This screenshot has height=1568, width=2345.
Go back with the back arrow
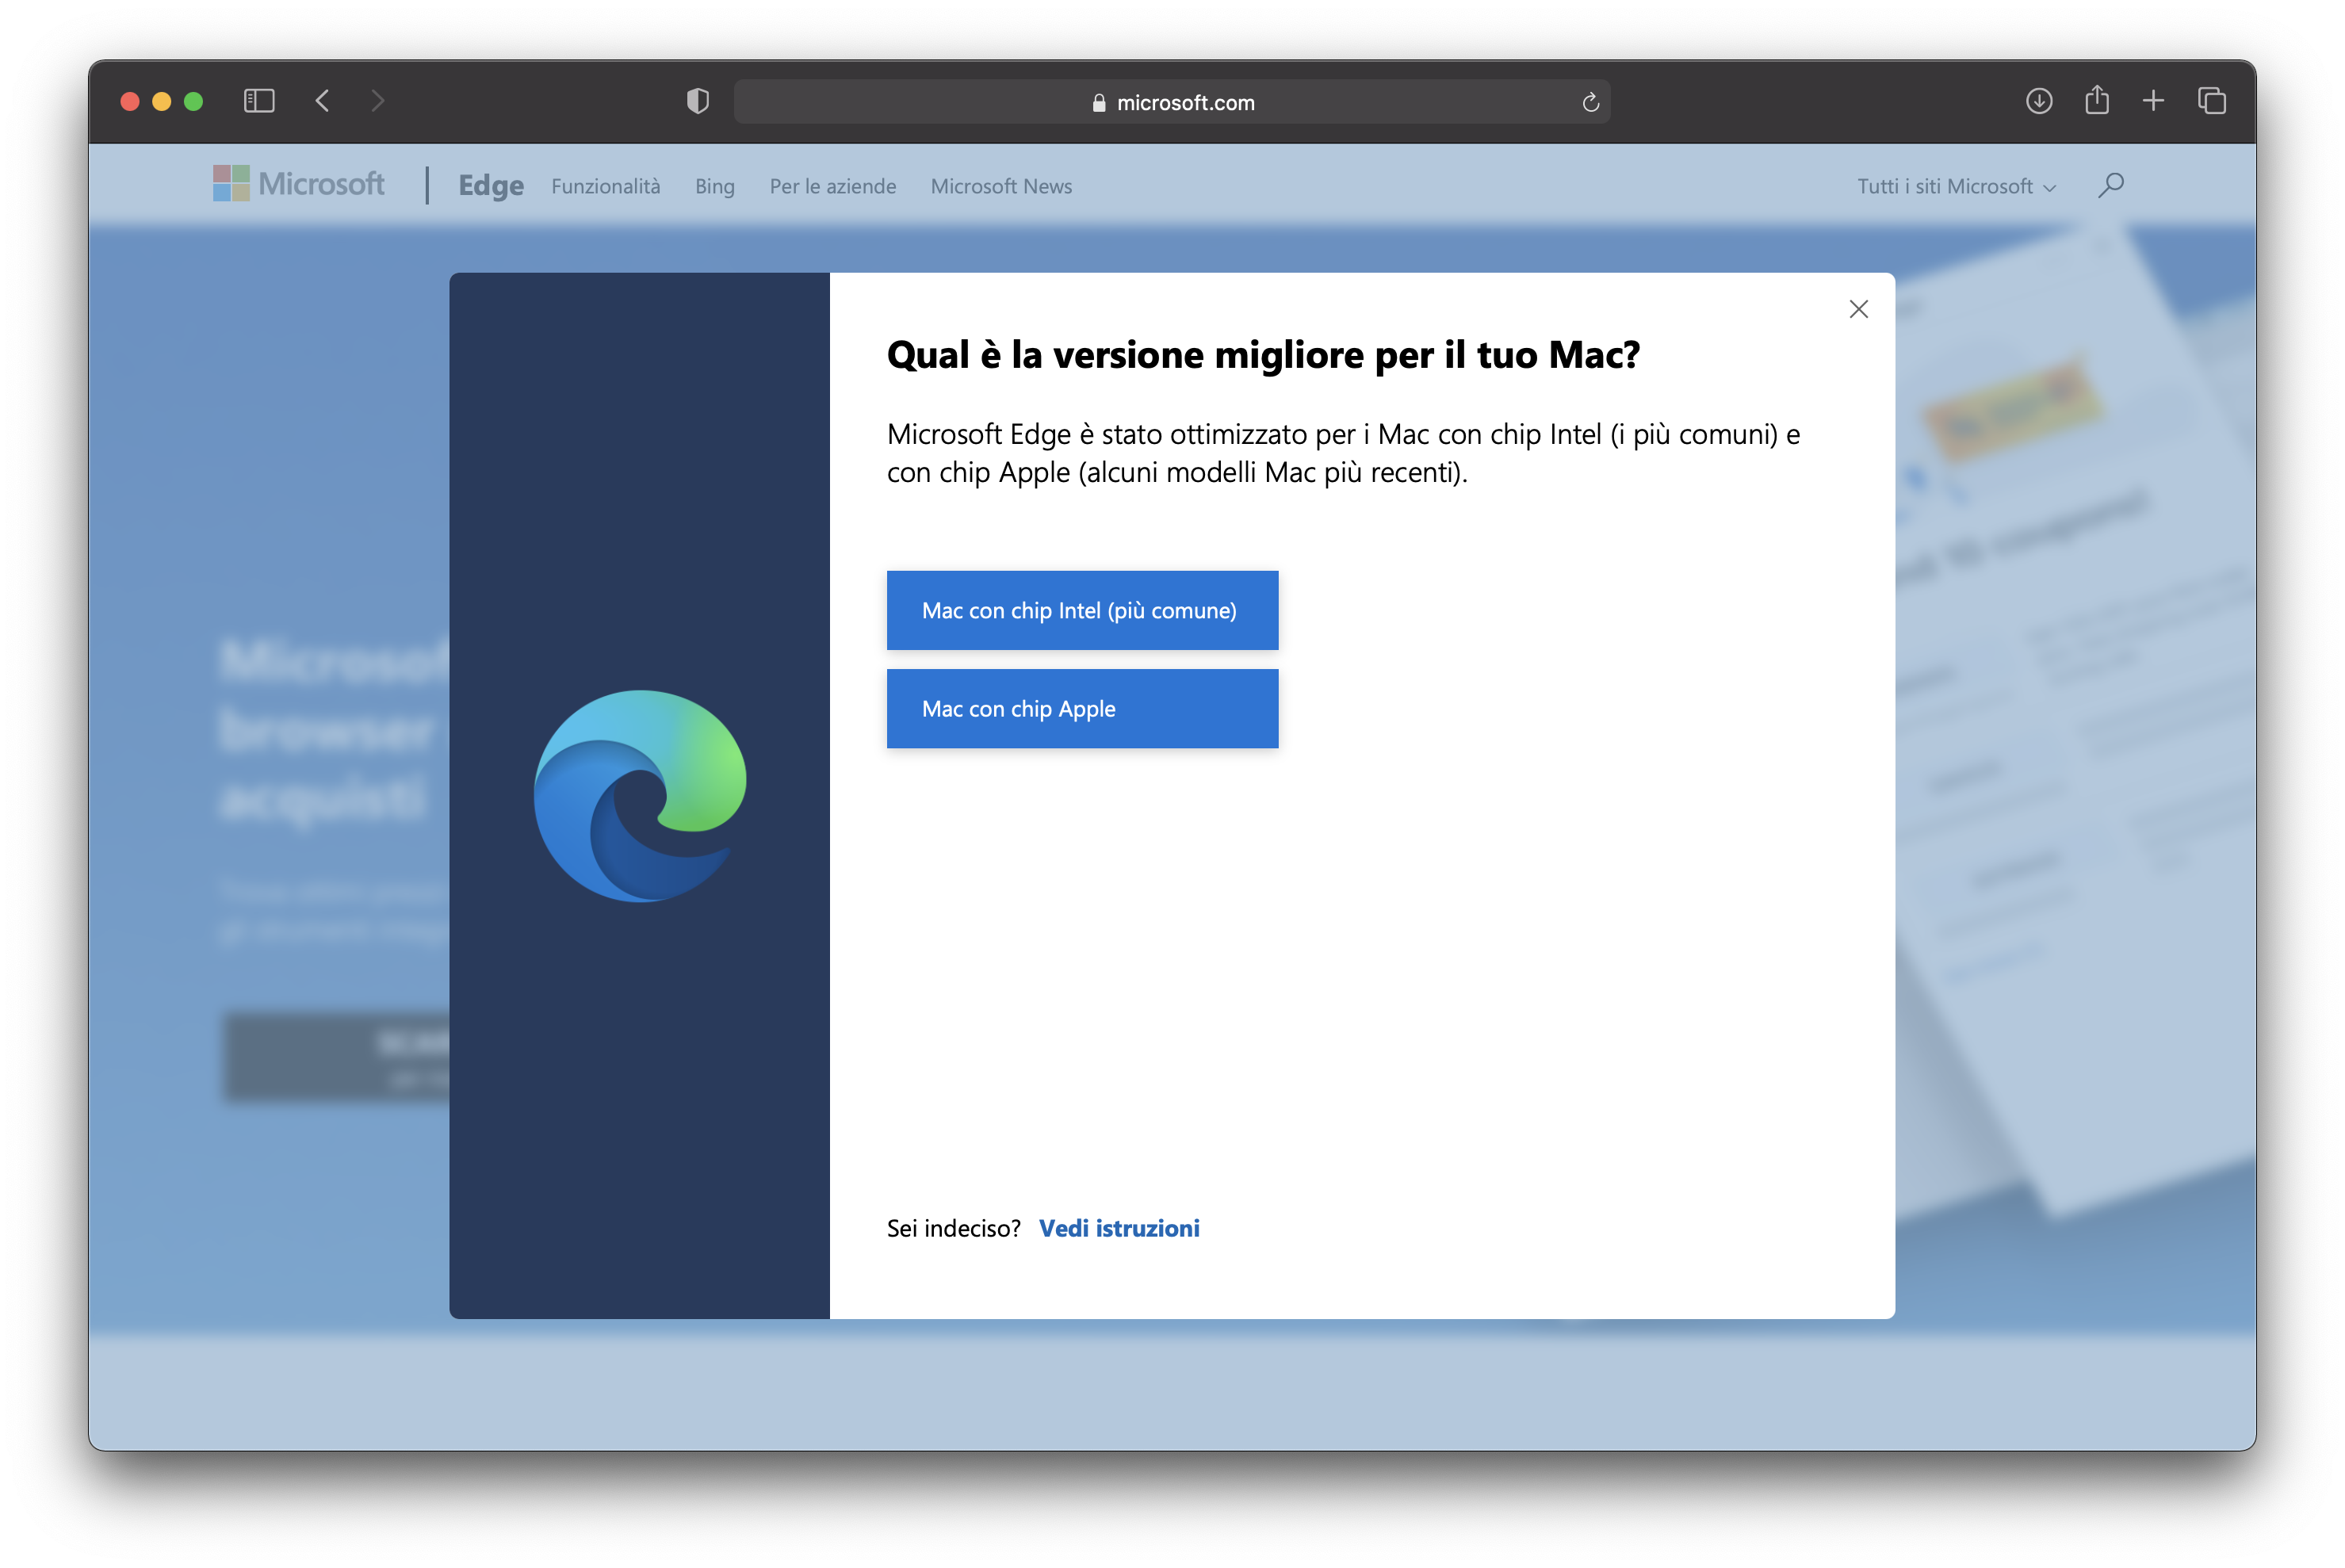(x=322, y=101)
